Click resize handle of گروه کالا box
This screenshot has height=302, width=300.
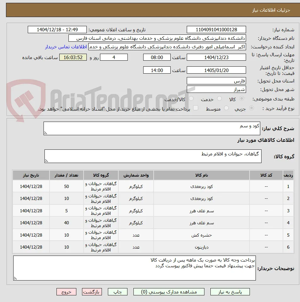click(x=46, y=161)
